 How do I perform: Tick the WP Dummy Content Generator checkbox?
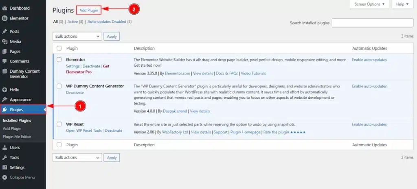59,87
